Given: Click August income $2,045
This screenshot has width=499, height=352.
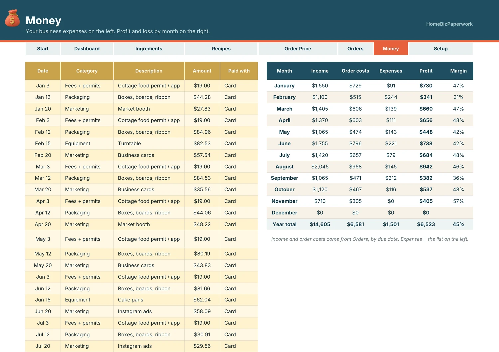Looking at the screenshot, I should (320, 167).
